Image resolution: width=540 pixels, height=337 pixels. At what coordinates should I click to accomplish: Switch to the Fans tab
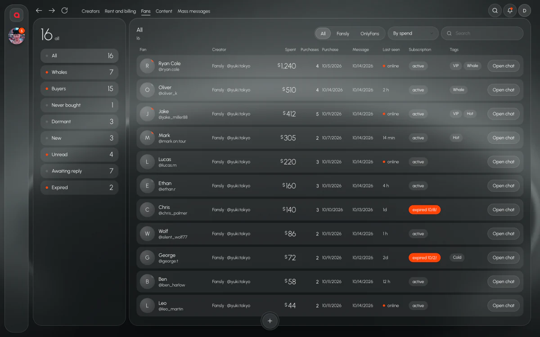146,11
